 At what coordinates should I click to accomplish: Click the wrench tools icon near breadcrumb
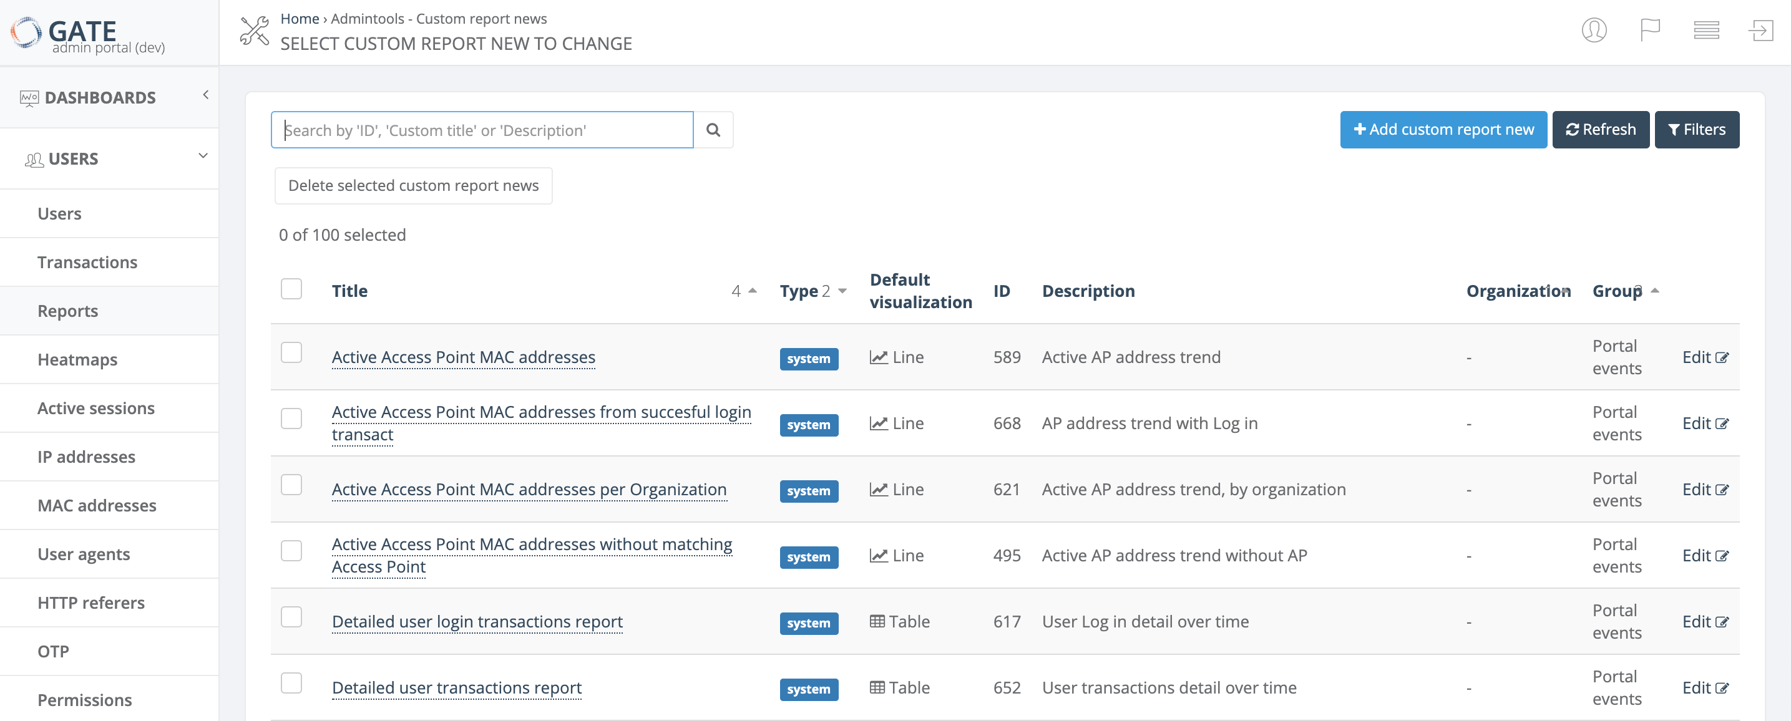[255, 31]
